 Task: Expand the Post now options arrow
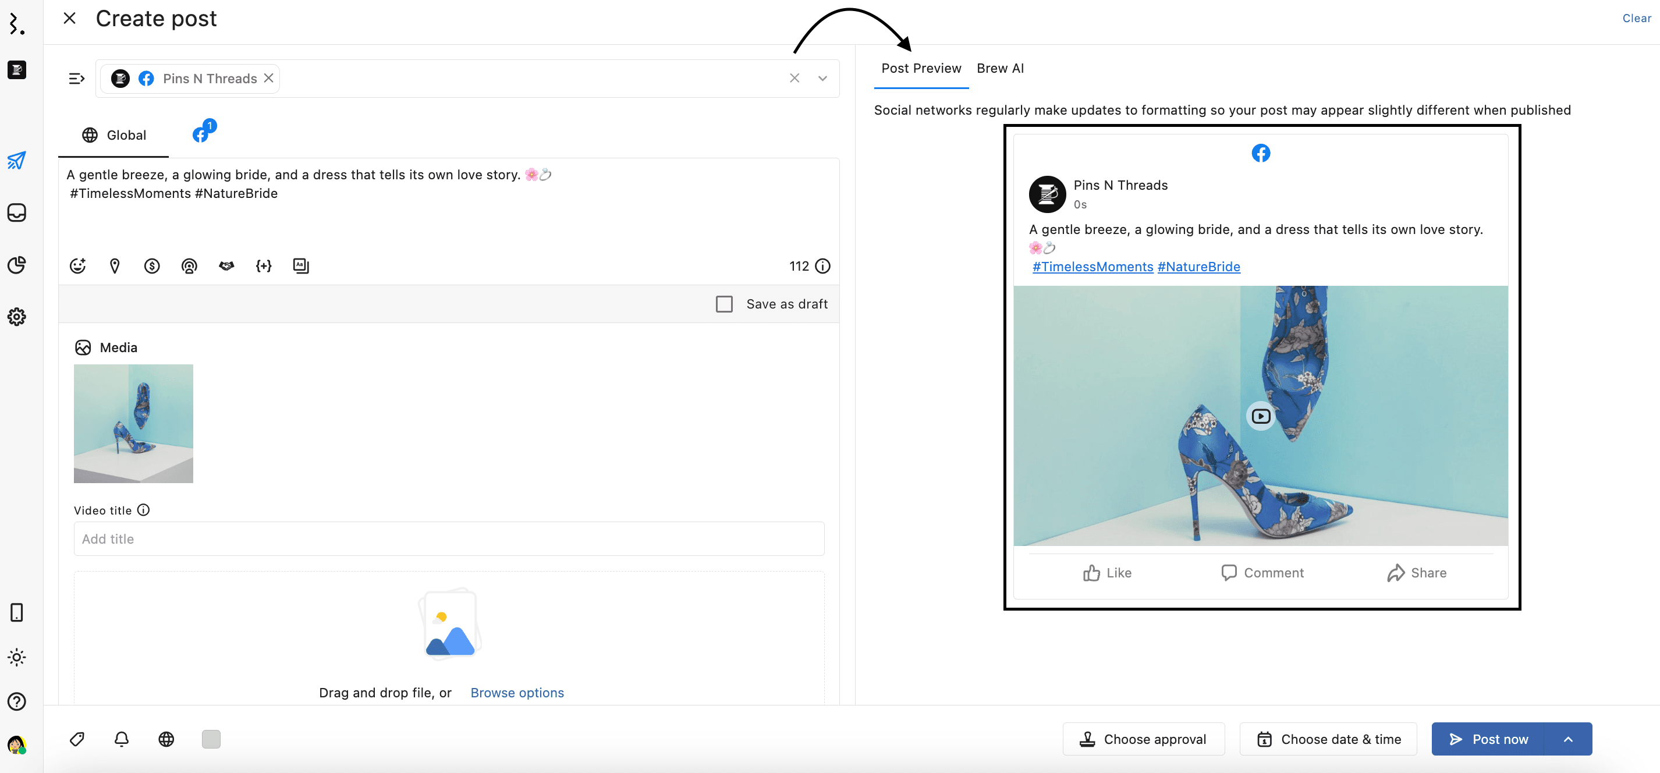pos(1568,739)
